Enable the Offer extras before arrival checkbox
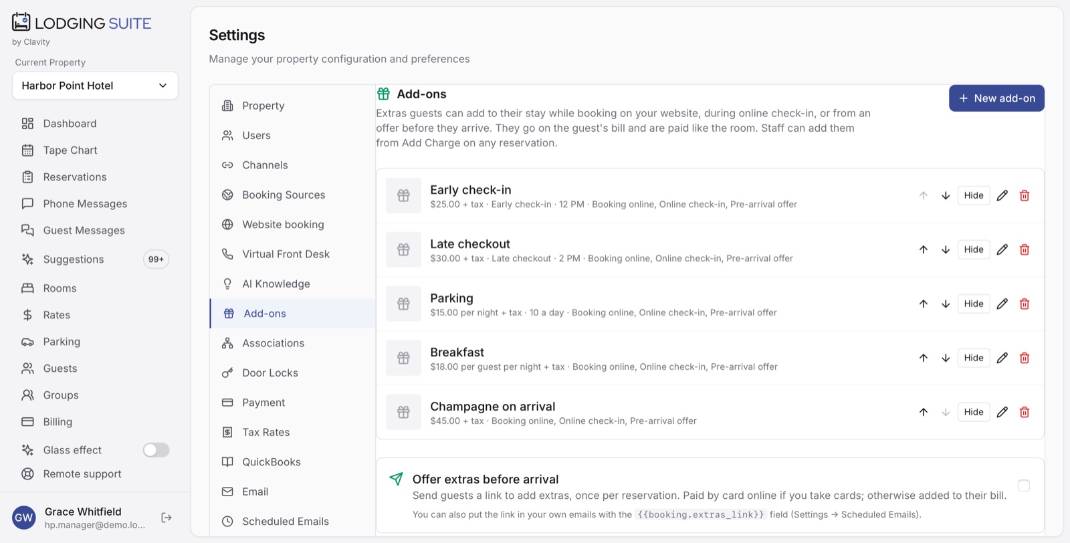1070x543 pixels. point(1024,485)
